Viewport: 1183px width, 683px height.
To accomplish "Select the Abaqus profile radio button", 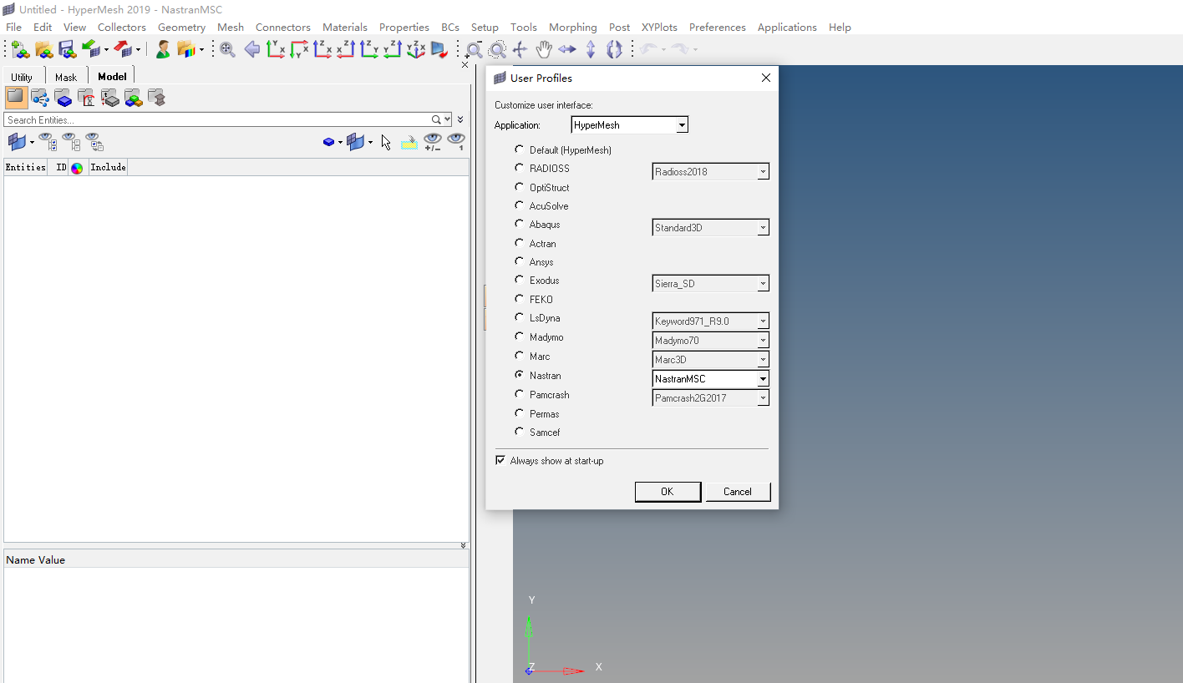I will click(x=520, y=224).
